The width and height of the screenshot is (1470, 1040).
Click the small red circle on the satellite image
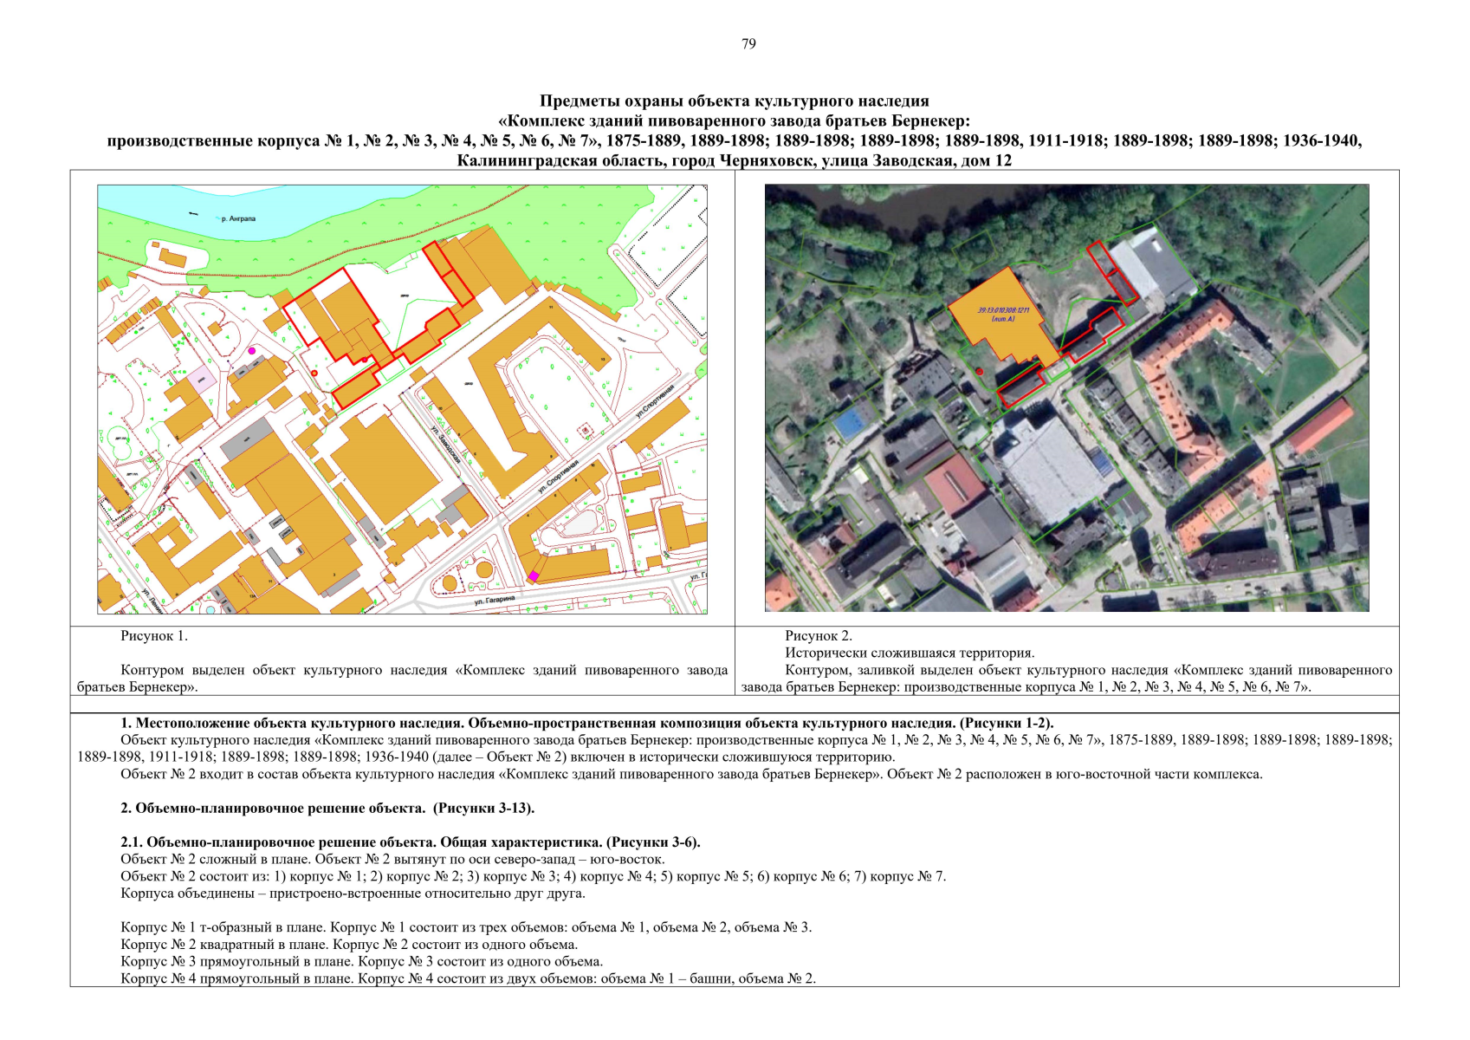tap(979, 371)
